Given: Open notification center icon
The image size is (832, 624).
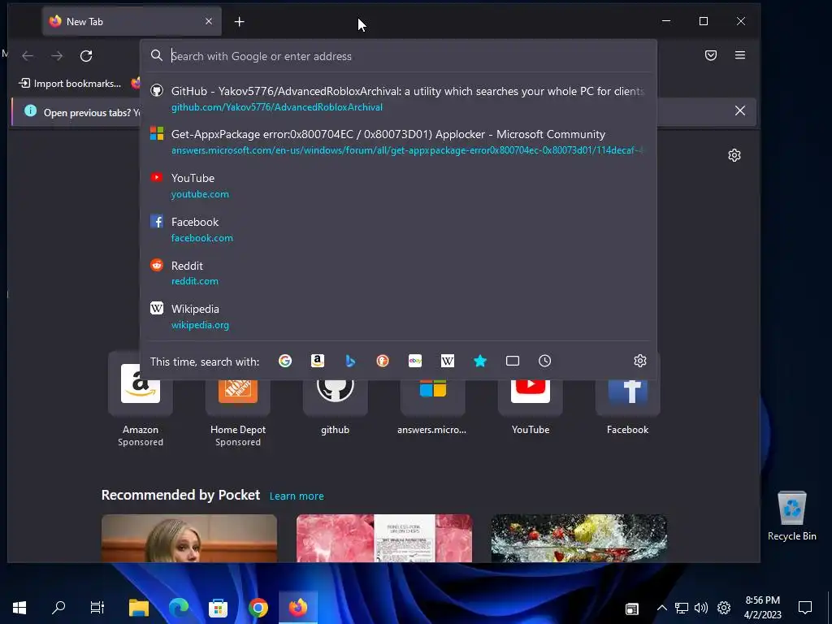Looking at the screenshot, I should click(805, 608).
